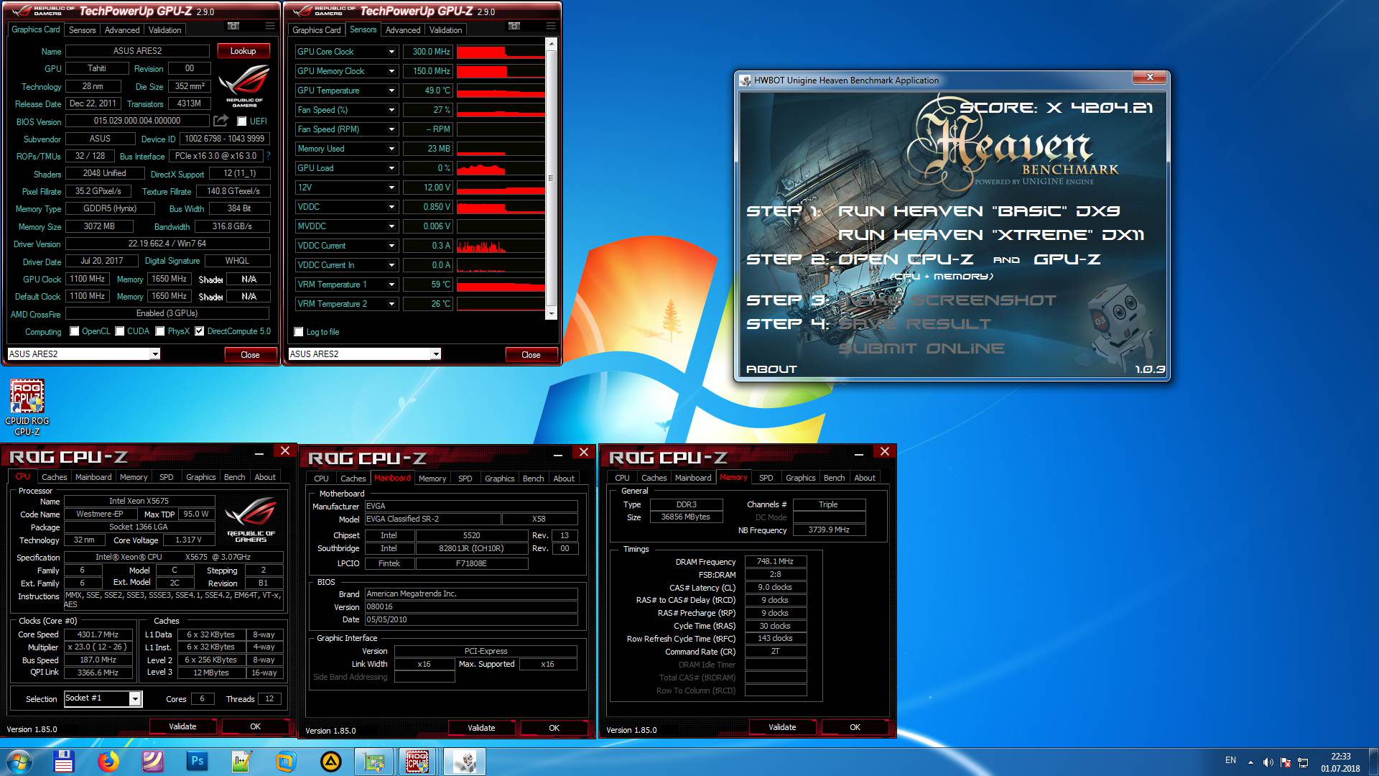This screenshot has width=1379, height=776.
Task: Click the EN language indicator in tray
Action: point(1230,760)
